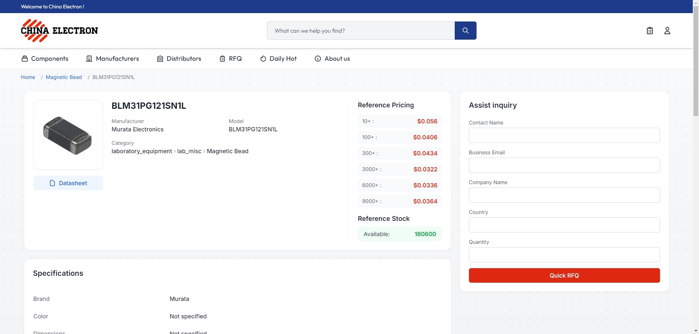
Task: Click the Brand value Murata
Action: point(179,299)
